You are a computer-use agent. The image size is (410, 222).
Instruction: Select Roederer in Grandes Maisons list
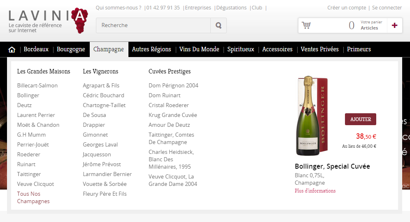pyautogui.click(x=29, y=155)
